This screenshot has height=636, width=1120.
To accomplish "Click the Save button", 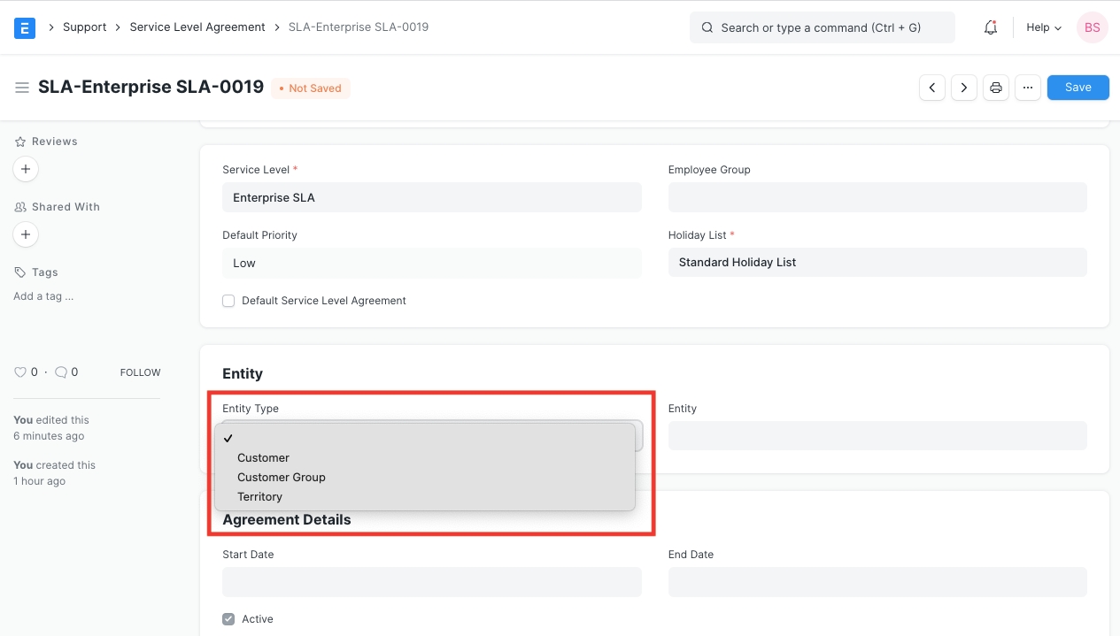I will click(1078, 88).
